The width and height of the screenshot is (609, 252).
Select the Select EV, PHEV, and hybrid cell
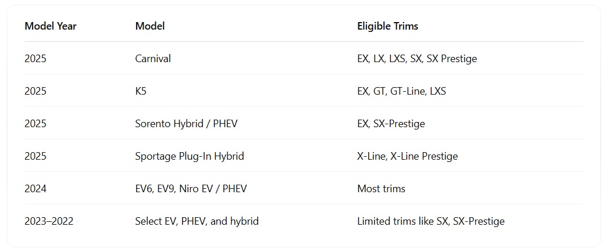pyautogui.click(x=197, y=221)
